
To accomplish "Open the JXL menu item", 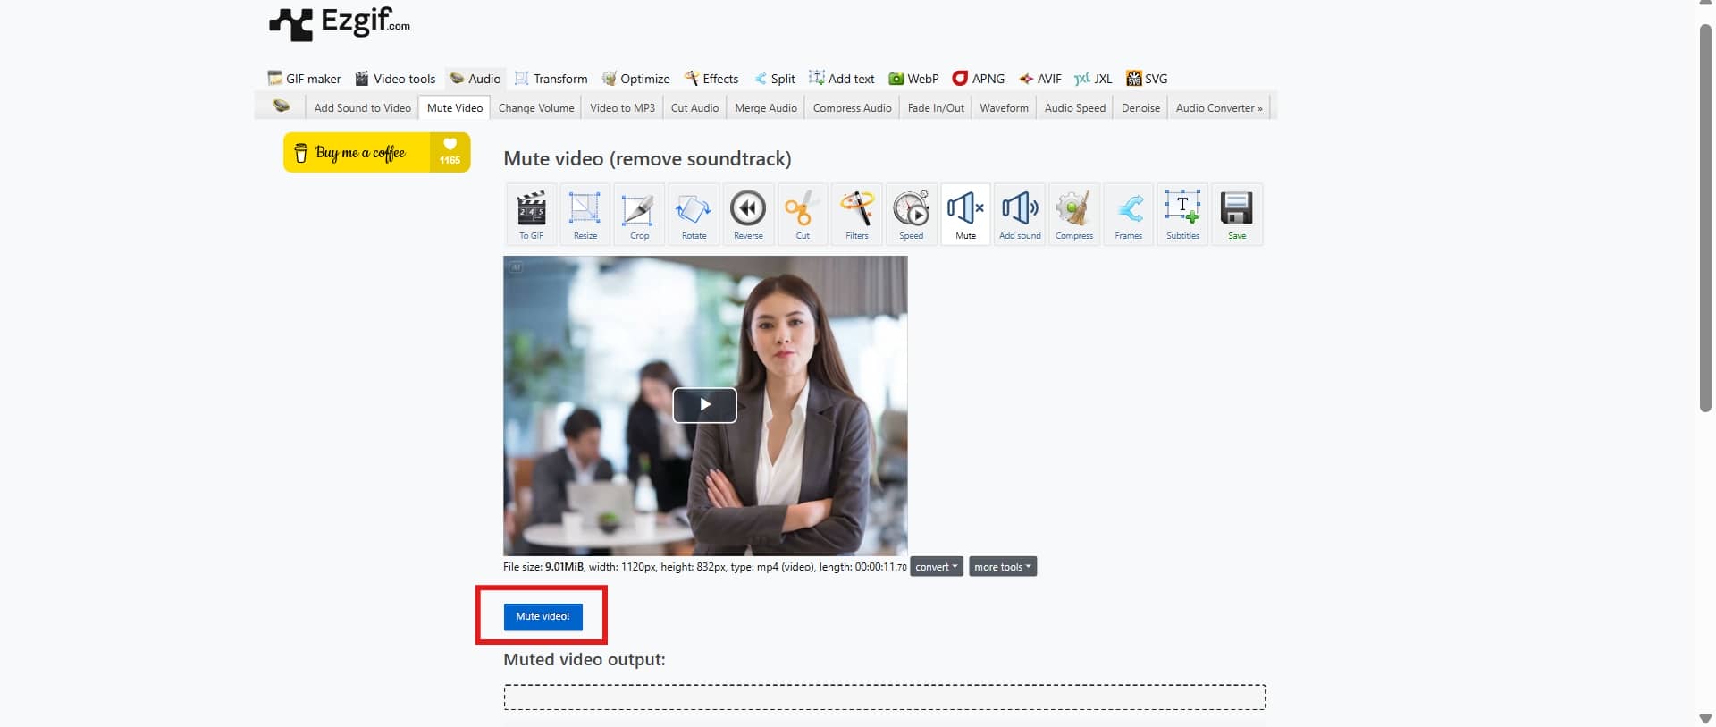I will [x=1093, y=79].
